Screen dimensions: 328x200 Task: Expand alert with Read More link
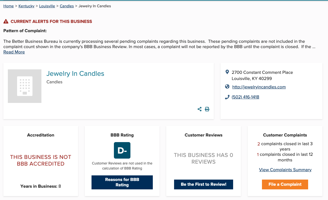14,52
